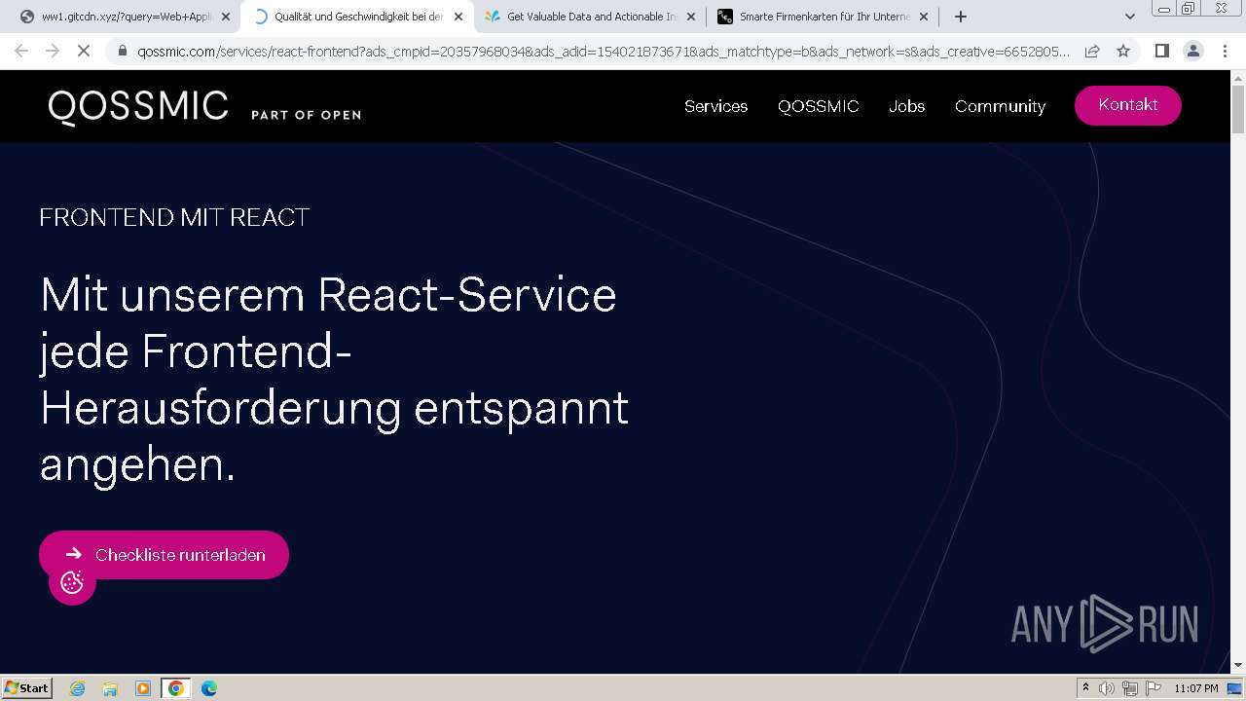
Task: Click the Checkliste runterladen button
Action: point(164,555)
